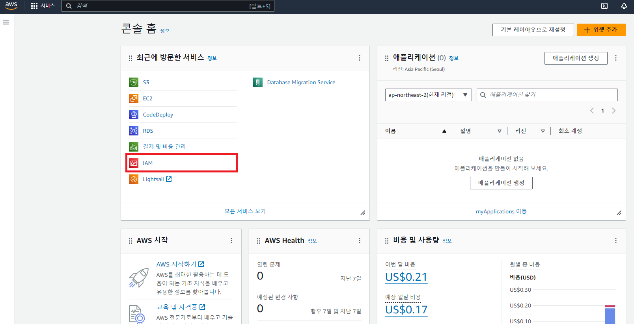Click 정보 next to 비용 및 사용량
Viewport: 634px width, 324px height.
447,241
